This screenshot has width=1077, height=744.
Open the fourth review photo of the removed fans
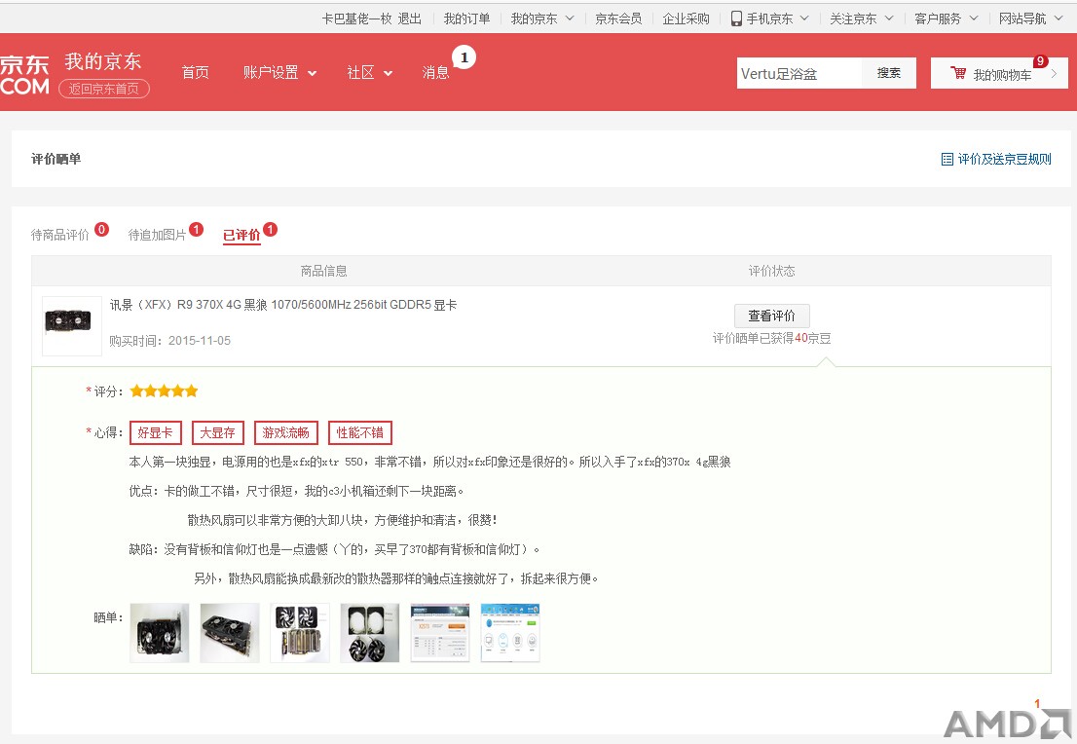coord(369,633)
